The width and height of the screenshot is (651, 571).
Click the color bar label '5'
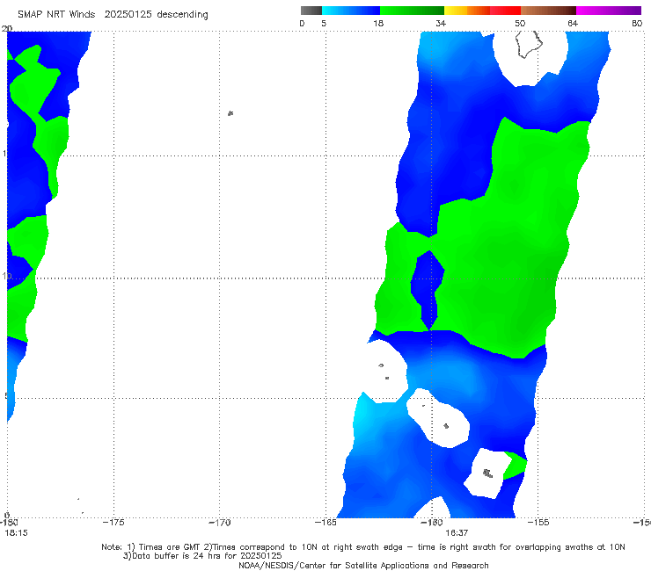pos(324,23)
